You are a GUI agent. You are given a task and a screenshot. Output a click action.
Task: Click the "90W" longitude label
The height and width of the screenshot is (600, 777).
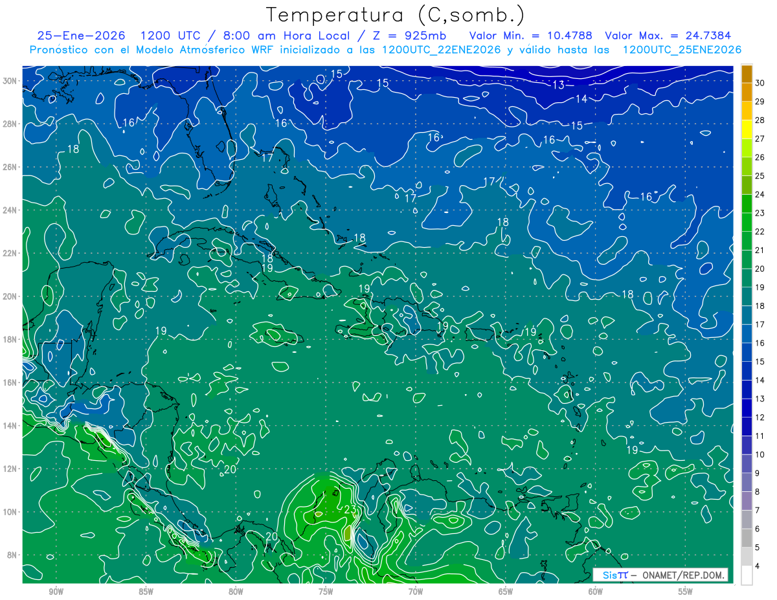click(x=56, y=592)
